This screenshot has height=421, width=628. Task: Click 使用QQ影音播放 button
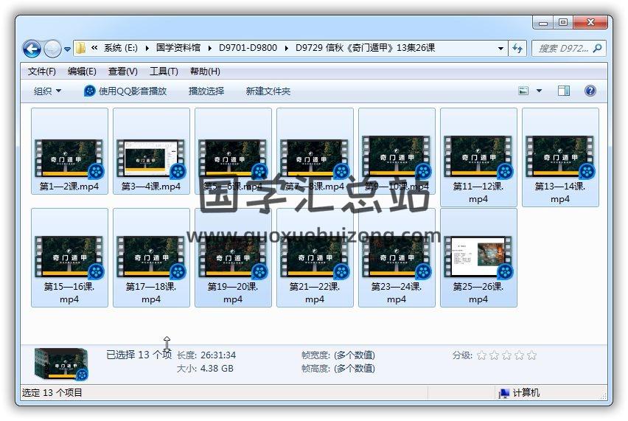(125, 91)
